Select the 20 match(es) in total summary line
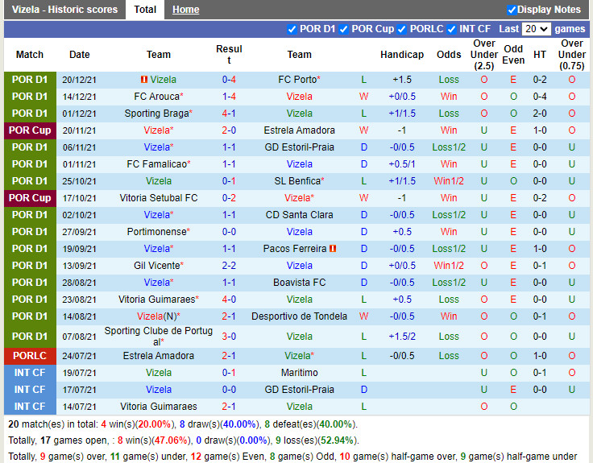 (183, 424)
